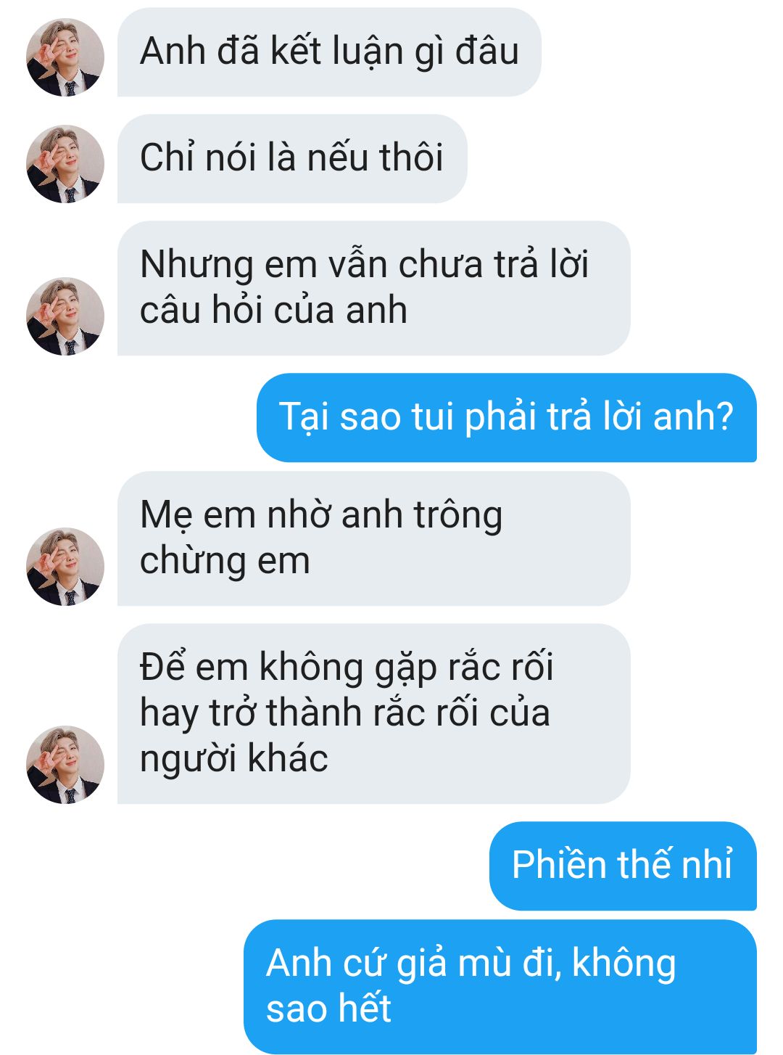Viewport: 783px width, 1055px height.
Task: Select blue message "Tại sao tui phải trả lời anh?"
Action: (507, 418)
